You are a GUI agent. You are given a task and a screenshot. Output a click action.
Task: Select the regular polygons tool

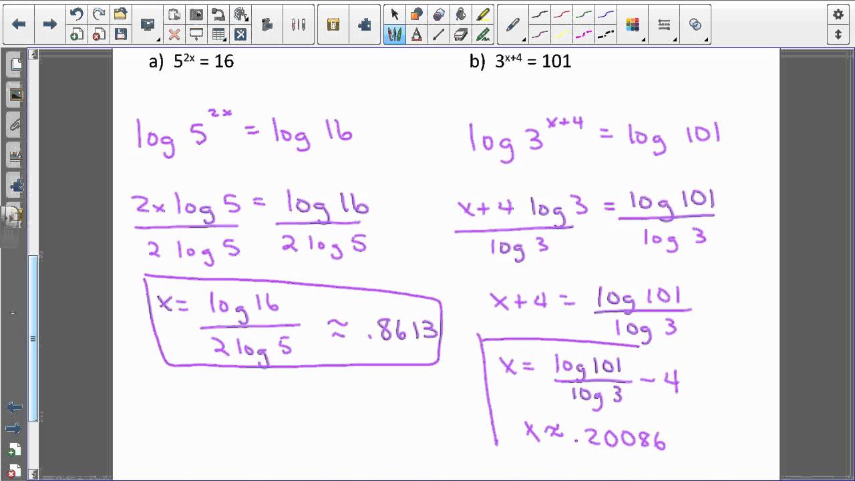coord(439,15)
